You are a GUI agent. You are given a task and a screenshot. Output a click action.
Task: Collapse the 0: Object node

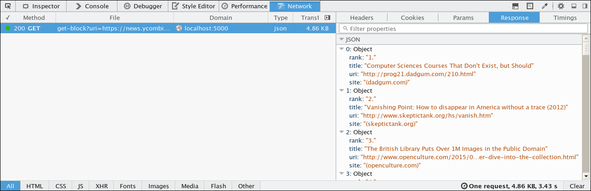[342, 49]
